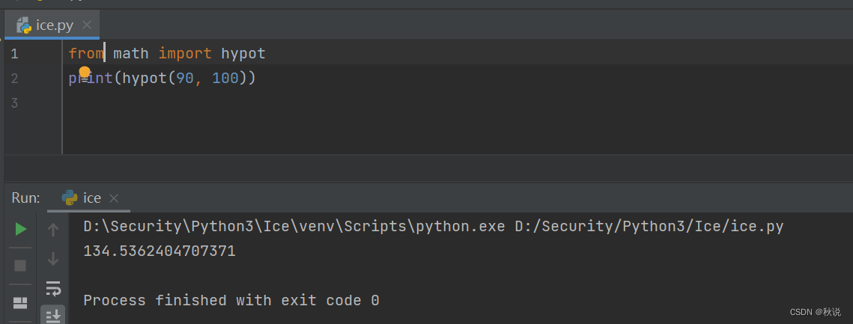
Task: Place cursor on 'hypot' in import line
Action: (x=243, y=54)
